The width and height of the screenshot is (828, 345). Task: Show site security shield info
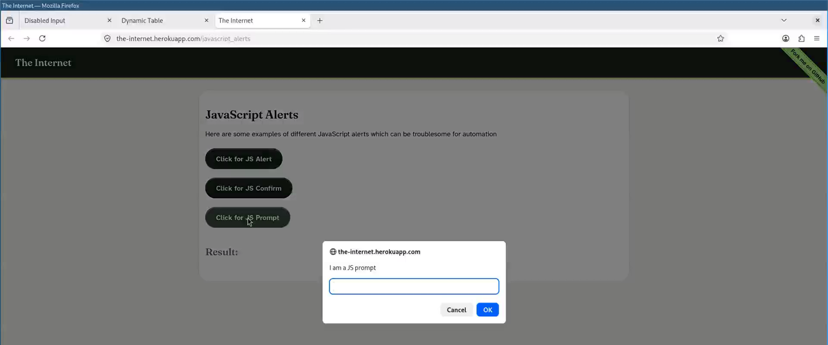coord(107,39)
